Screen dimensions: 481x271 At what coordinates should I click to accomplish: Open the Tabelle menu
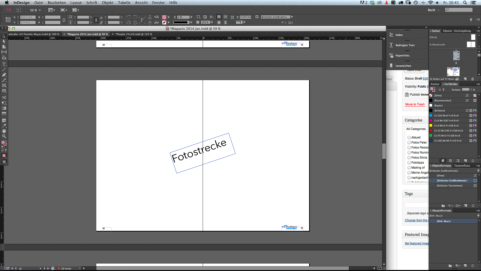click(124, 3)
